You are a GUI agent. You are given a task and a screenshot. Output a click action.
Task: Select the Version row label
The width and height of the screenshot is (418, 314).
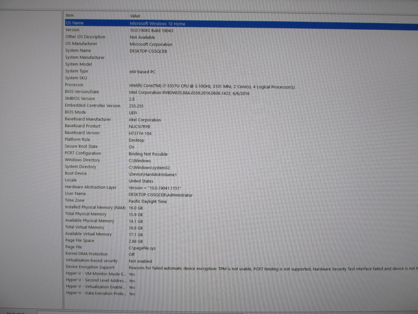tap(73, 30)
